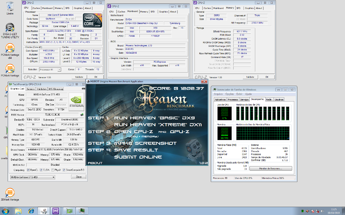Viewport: 345px width, 215px height.
Task: Click the DRAM Frequency value 927.7 MHz
Action: (242, 31)
